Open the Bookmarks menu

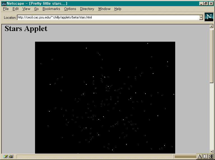click(51, 9)
